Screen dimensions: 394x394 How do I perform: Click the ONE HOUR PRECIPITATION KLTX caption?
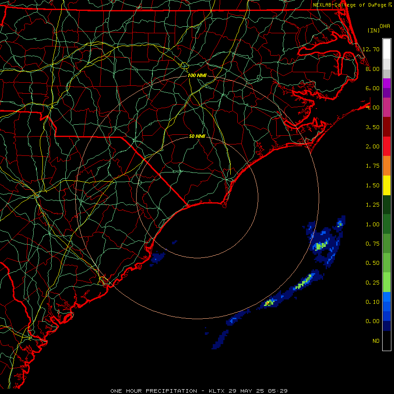pos(199,391)
